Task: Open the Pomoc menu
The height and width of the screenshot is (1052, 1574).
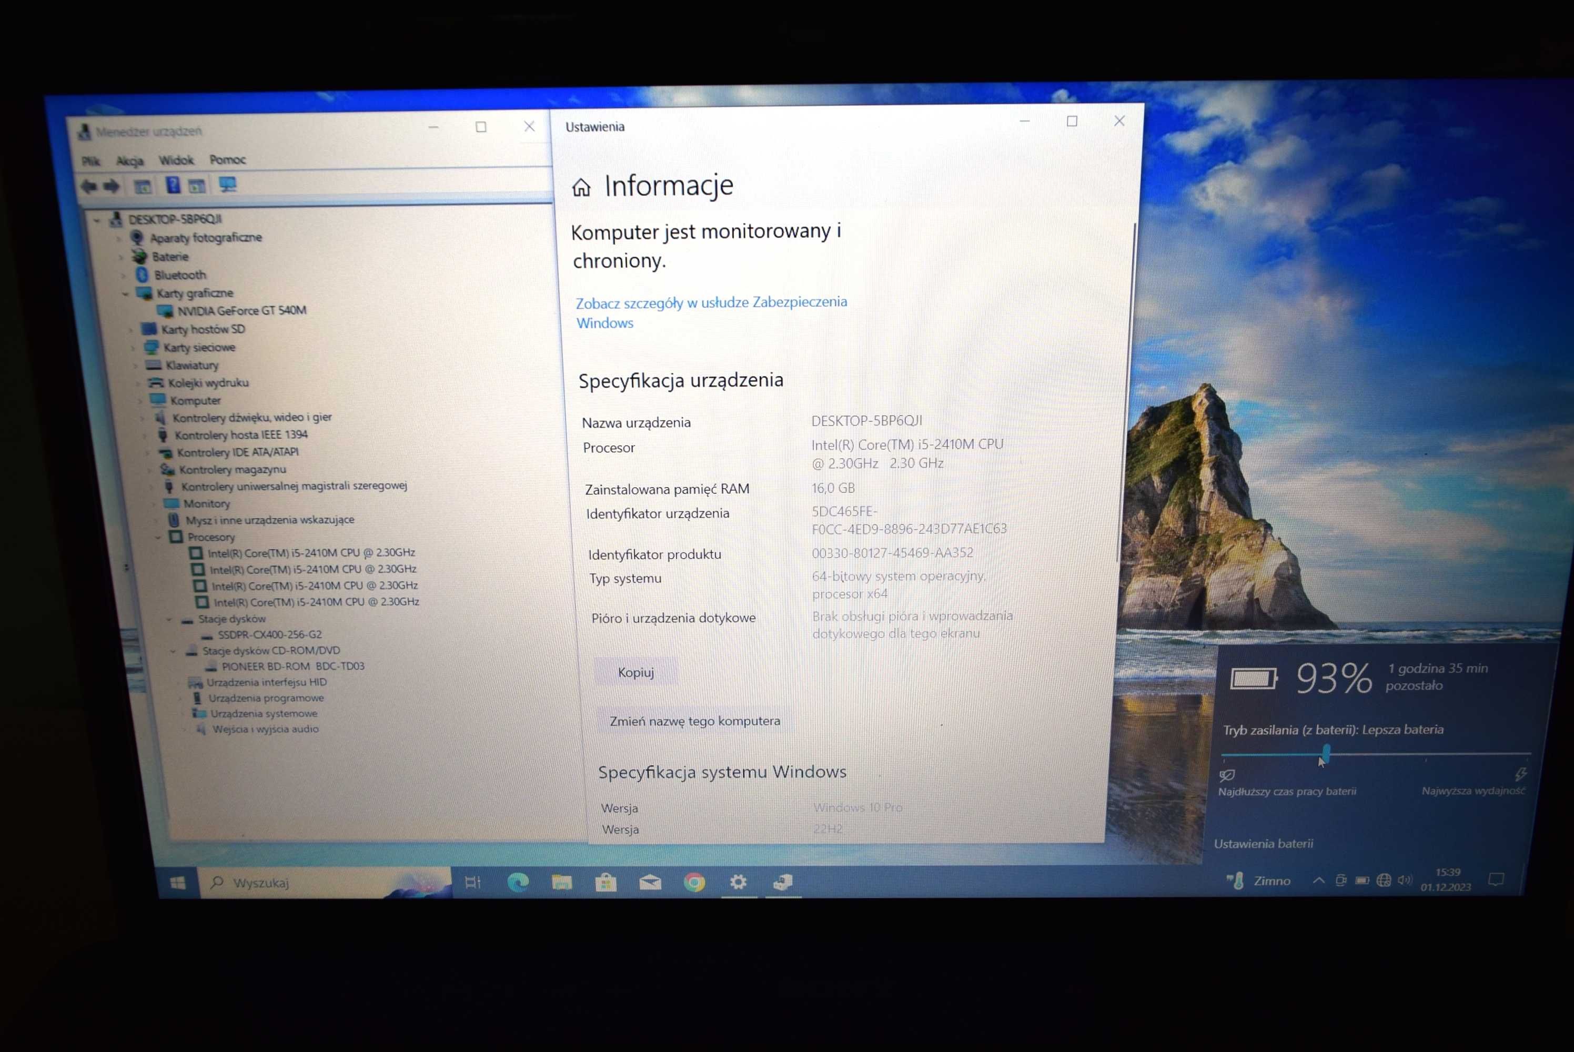Action: click(227, 160)
